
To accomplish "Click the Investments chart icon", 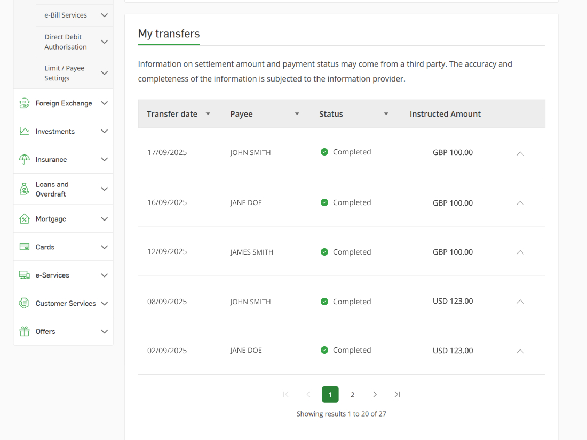I will pyautogui.click(x=24, y=132).
